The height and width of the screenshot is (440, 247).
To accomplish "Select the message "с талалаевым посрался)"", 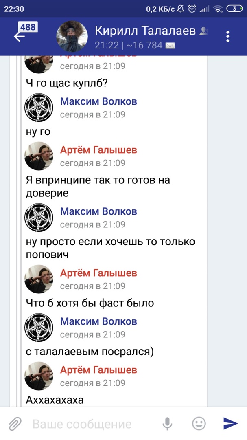I will tap(90, 352).
